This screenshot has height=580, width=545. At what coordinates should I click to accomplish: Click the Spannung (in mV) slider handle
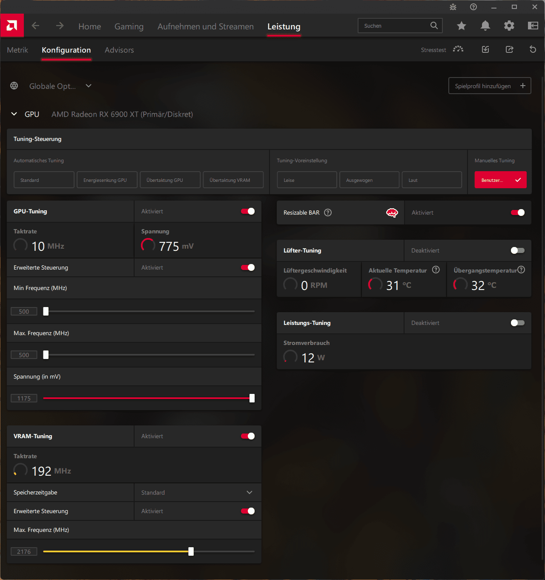tap(252, 398)
